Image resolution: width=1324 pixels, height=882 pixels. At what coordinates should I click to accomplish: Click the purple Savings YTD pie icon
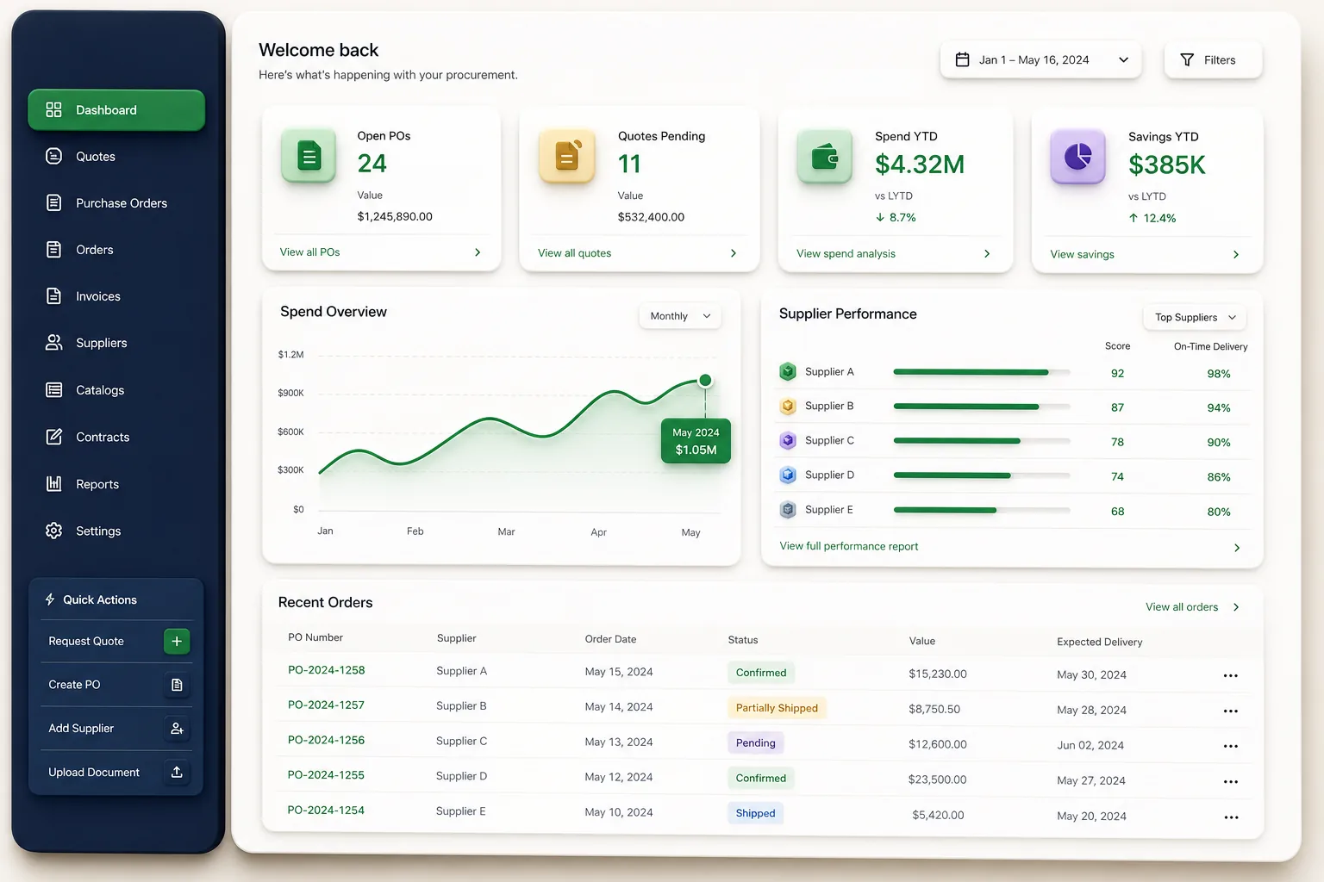click(1077, 156)
